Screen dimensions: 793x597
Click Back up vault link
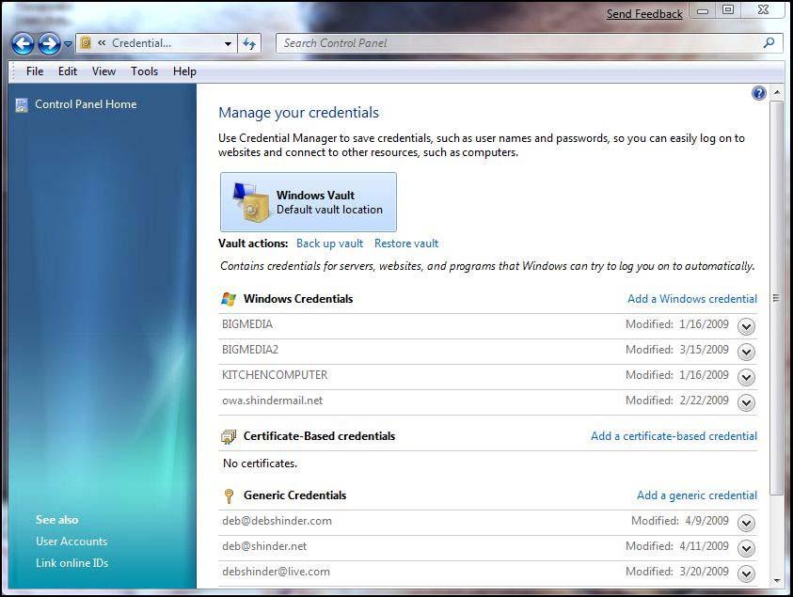[330, 244]
